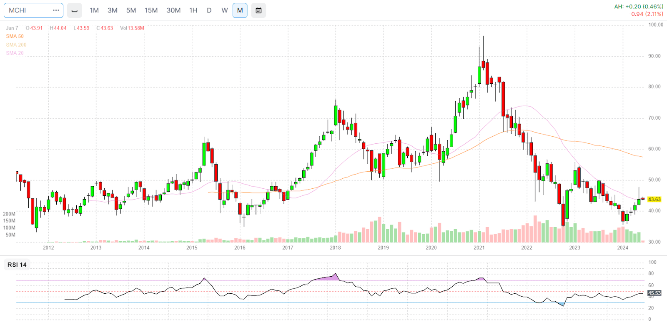Select the highlighted M monthly timeframe
The height and width of the screenshot is (325, 667).
click(240, 10)
